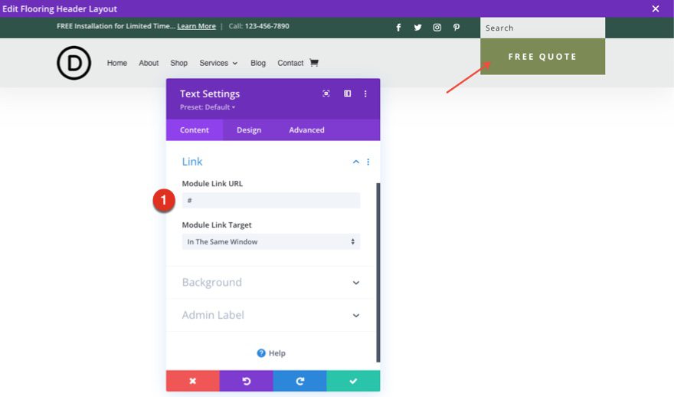Click the FREE QUOTE button

pos(542,57)
